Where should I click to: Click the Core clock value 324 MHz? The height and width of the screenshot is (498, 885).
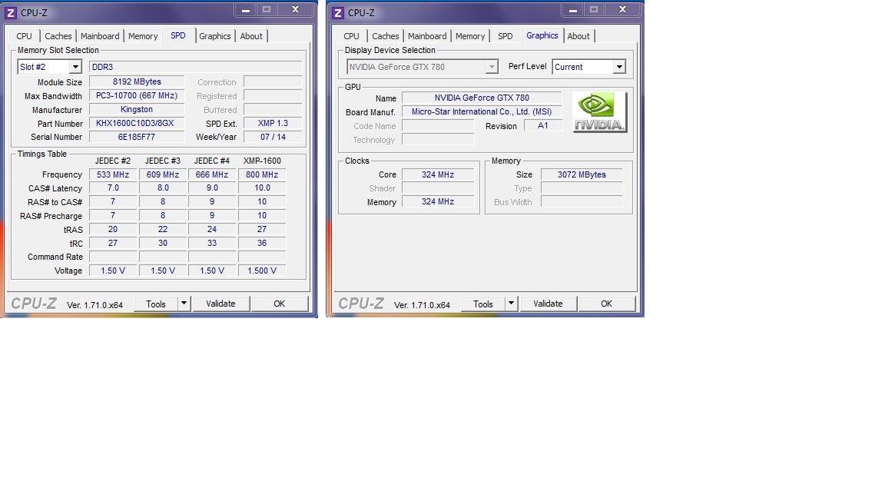(x=438, y=174)
